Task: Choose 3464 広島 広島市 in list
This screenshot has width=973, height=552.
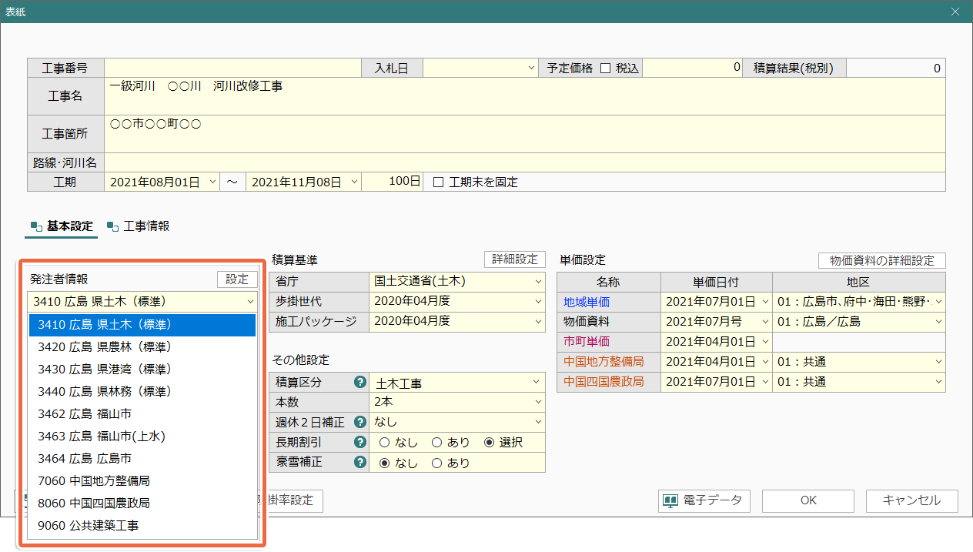Action: [142, 459]
